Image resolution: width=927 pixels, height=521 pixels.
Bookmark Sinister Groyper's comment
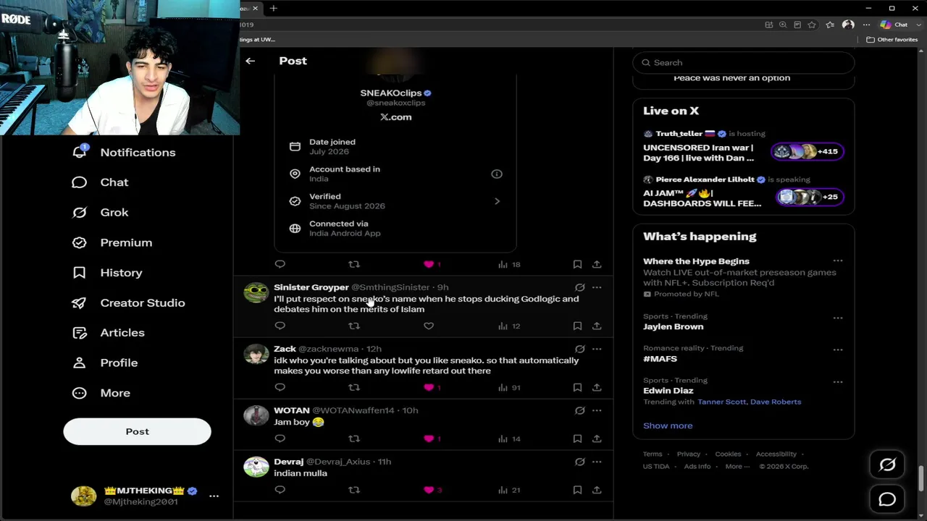(577, 326)
